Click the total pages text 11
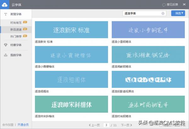This screenshot has width=189, height=129. pyautogui.click(x=115, y=125)
